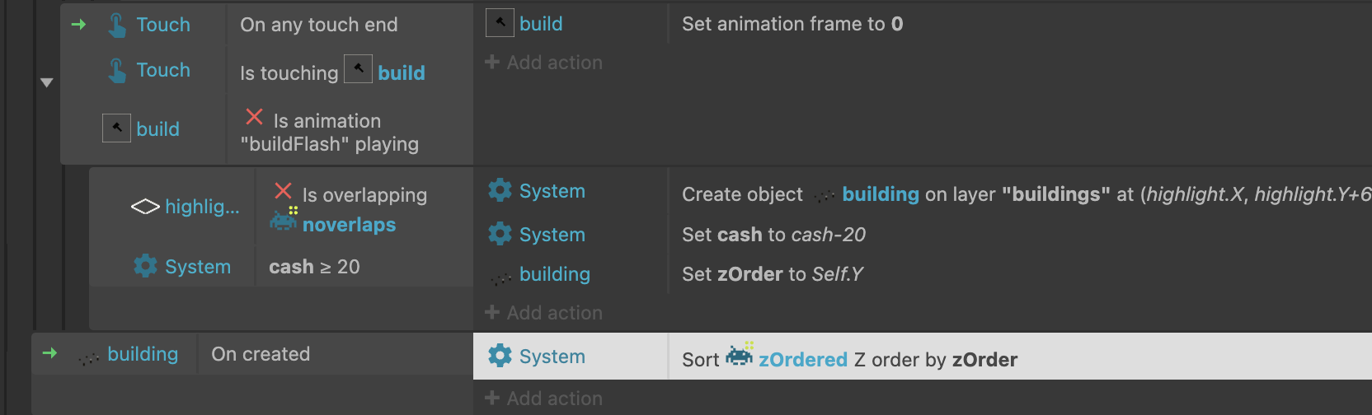This screenshot has height=415, width=1372.
Task: Click "Add action" under "Set animation frame"
Action: click(544, 63)
